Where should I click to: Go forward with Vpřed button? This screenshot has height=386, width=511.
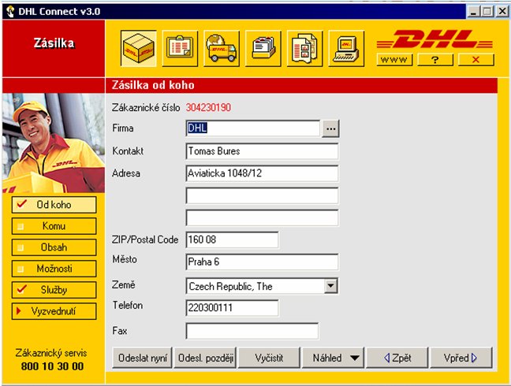(461, 358)
